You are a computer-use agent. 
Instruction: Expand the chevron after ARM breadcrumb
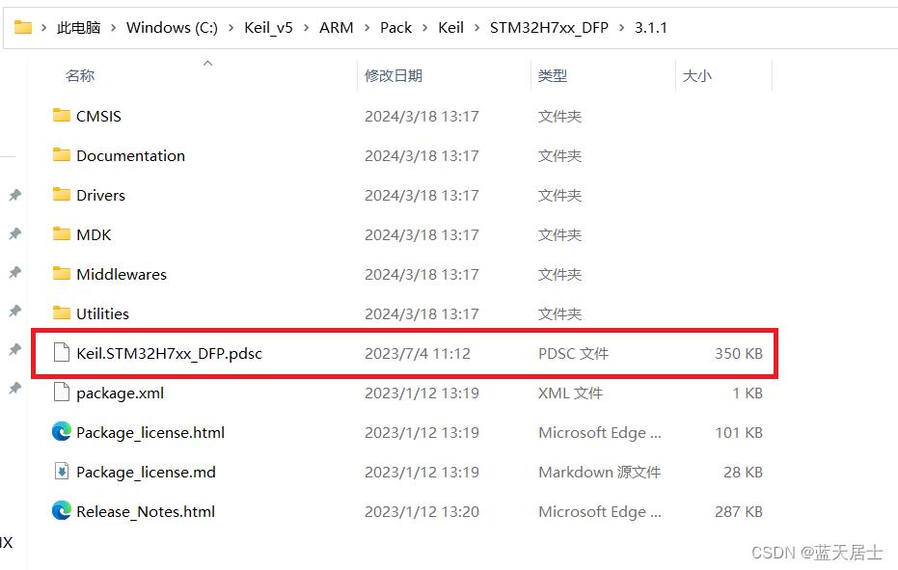pos(367,28)
